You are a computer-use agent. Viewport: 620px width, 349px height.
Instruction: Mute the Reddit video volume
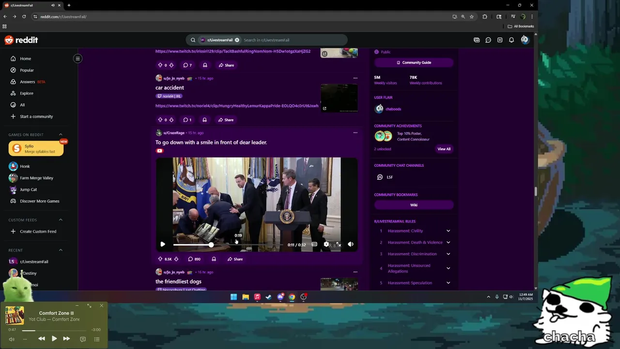pyautogui.click(x=351, y=244)
